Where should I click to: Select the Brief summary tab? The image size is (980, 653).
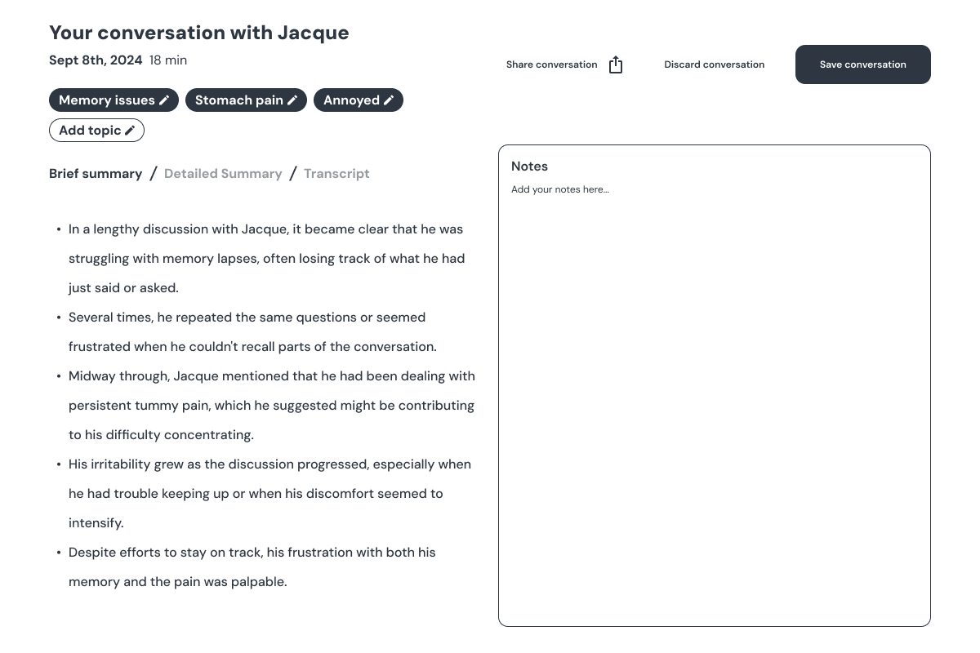coord(96,174)
